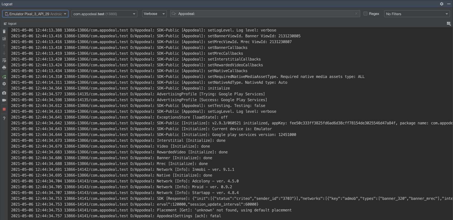The image size is (453, 220).
Task: Select the logcat tab
Action: pos(10,24)
